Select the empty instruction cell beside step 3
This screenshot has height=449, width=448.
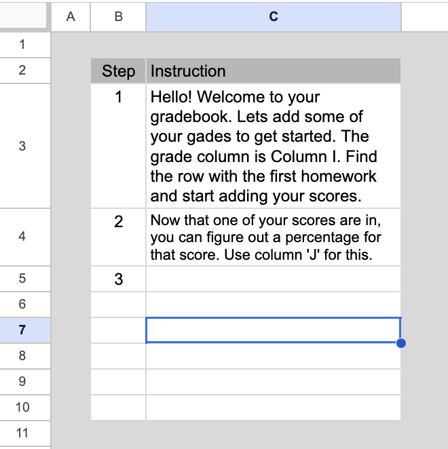click(273, 279)
